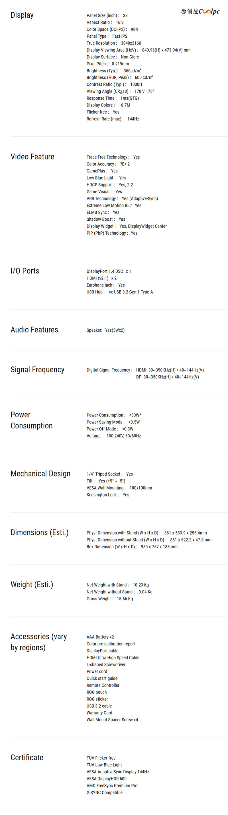Select the True Resolution 3840x2160 text
The image size is (228, 815).
114,43
